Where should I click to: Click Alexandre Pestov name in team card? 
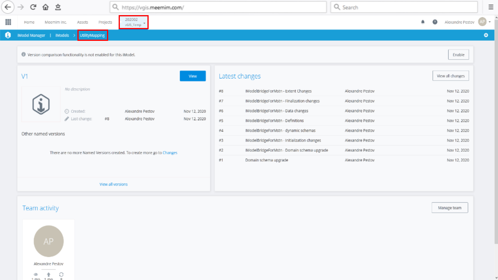click(x=49, y=264)
